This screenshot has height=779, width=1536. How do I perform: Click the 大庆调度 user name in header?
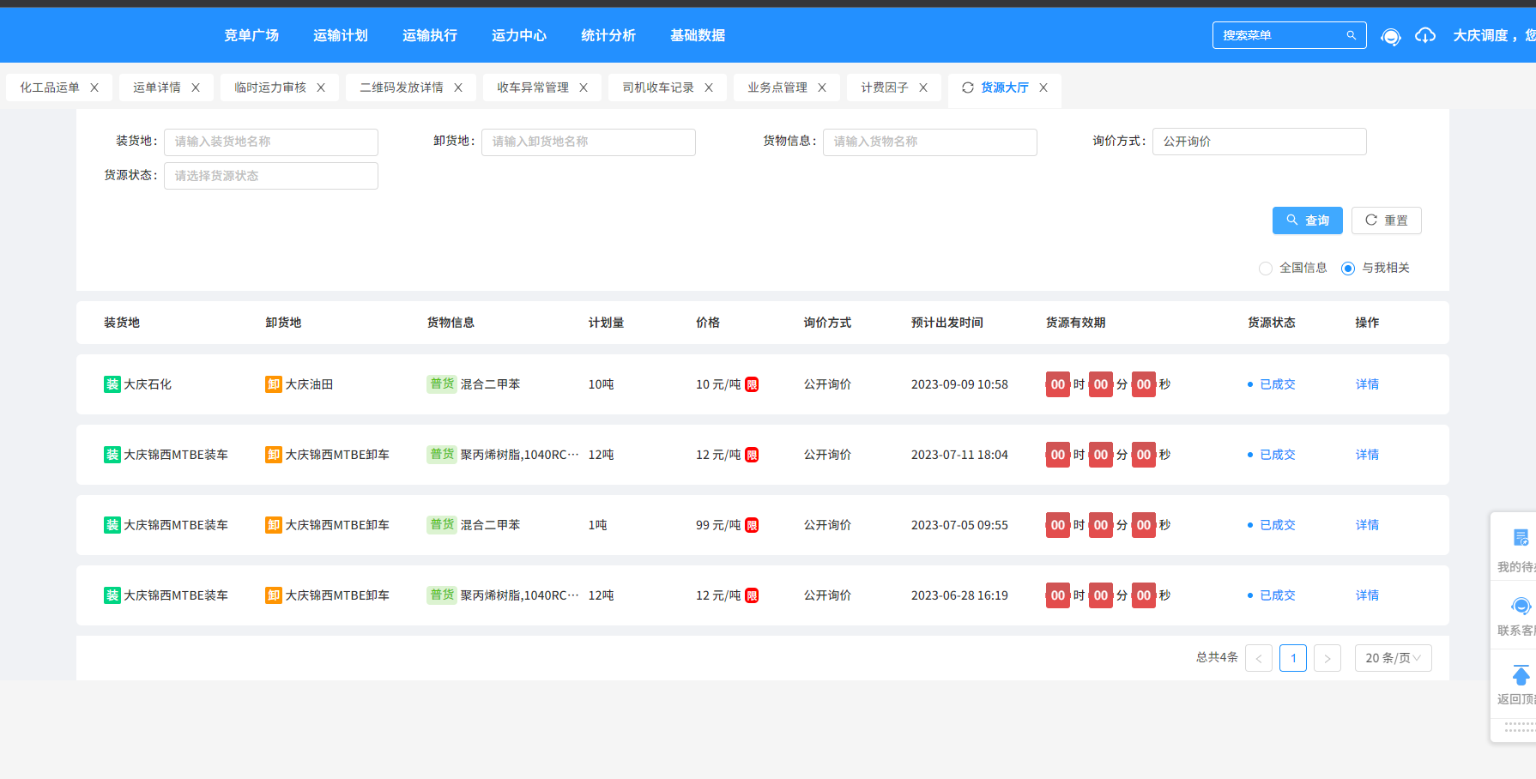point(1480,35)
